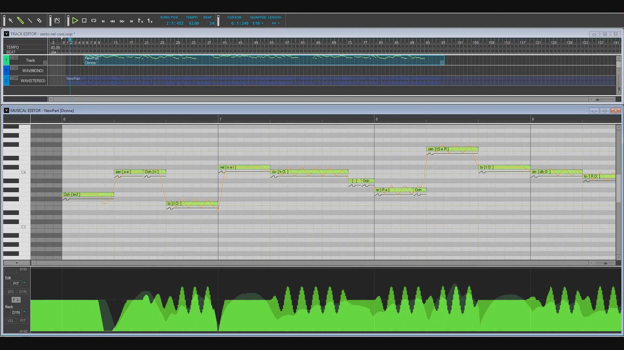Click the C4 piano key

(x=17, y=172)
